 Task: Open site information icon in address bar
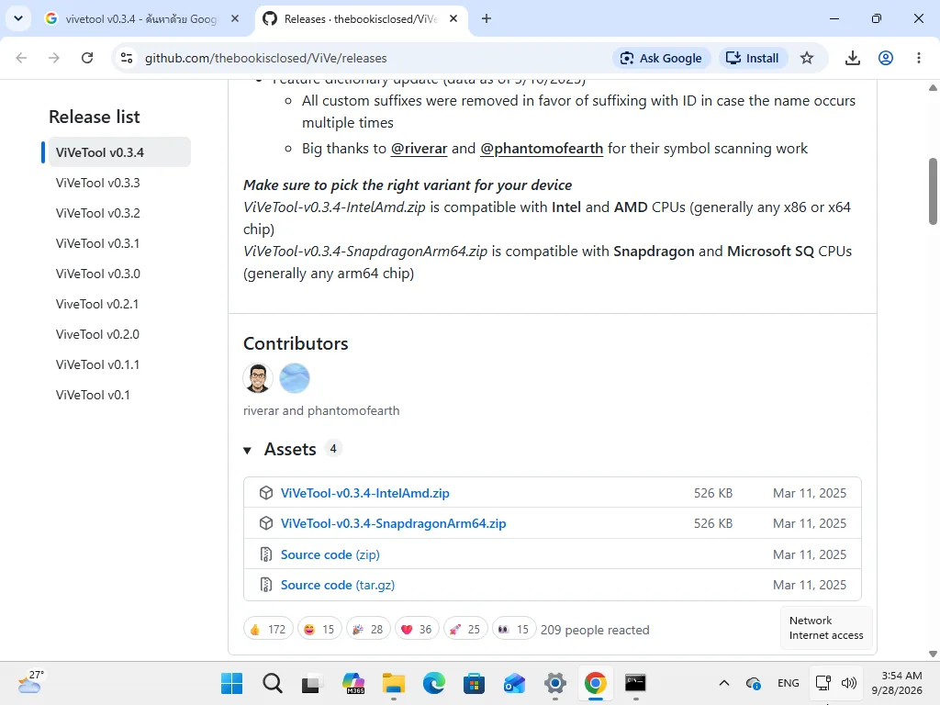click(x=127, y=58)
